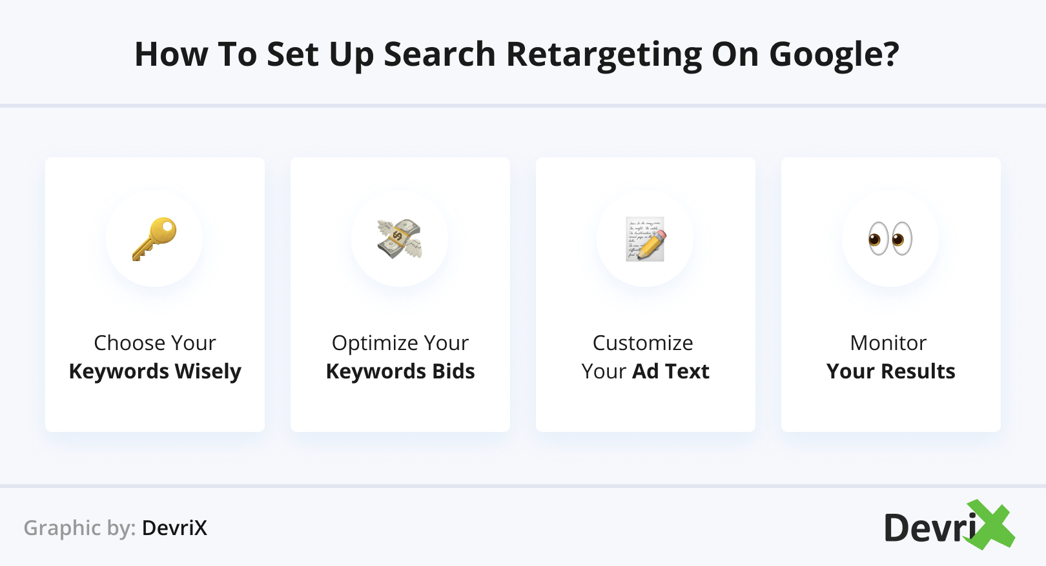Open the DevriX credit text beside "Graphic by:"

click(175, 528)
